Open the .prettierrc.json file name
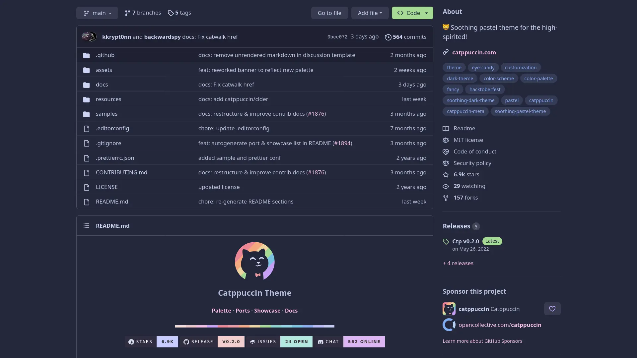 115,158
